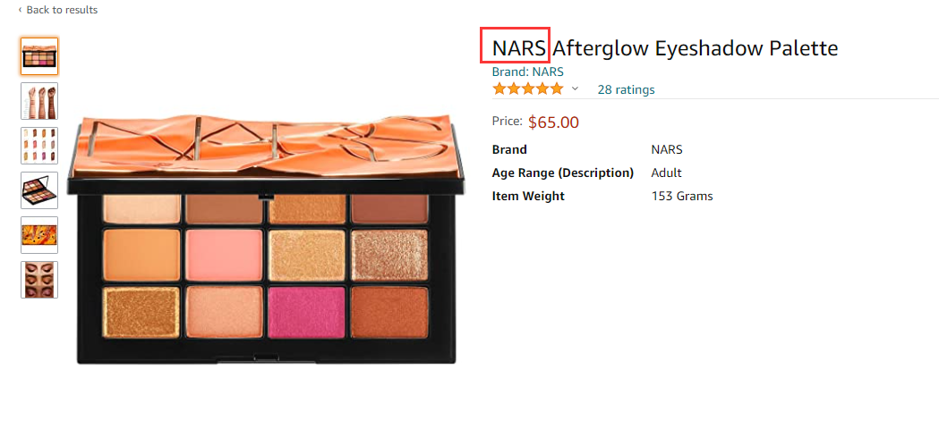Viewport: 939px width, 421px height.
Task: Click the $65.00 price
Action: 553,122
